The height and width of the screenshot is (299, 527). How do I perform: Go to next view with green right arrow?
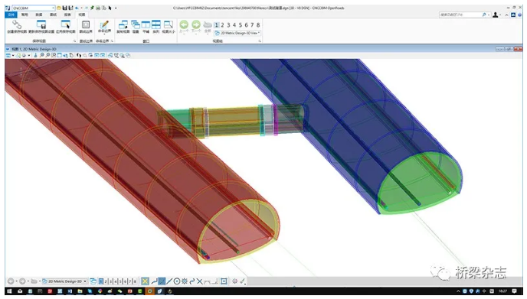(x=196, y=24)
